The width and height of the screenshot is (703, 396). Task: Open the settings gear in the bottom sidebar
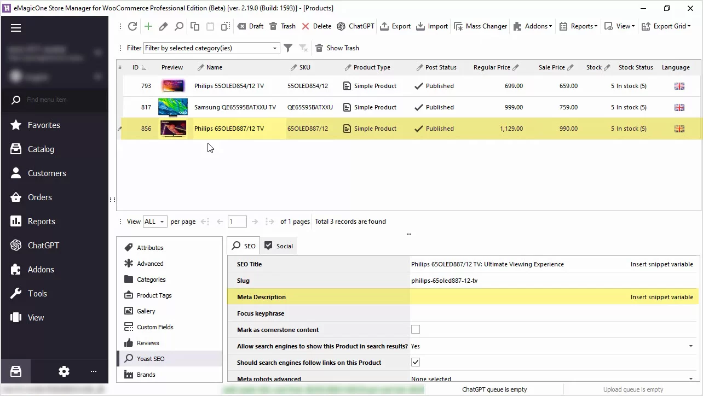click(64, 371)
